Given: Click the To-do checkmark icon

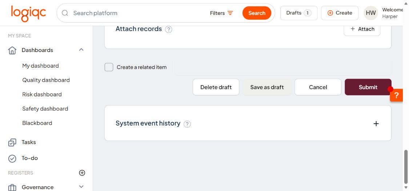Looking at the screenshot, I should 12,159.
